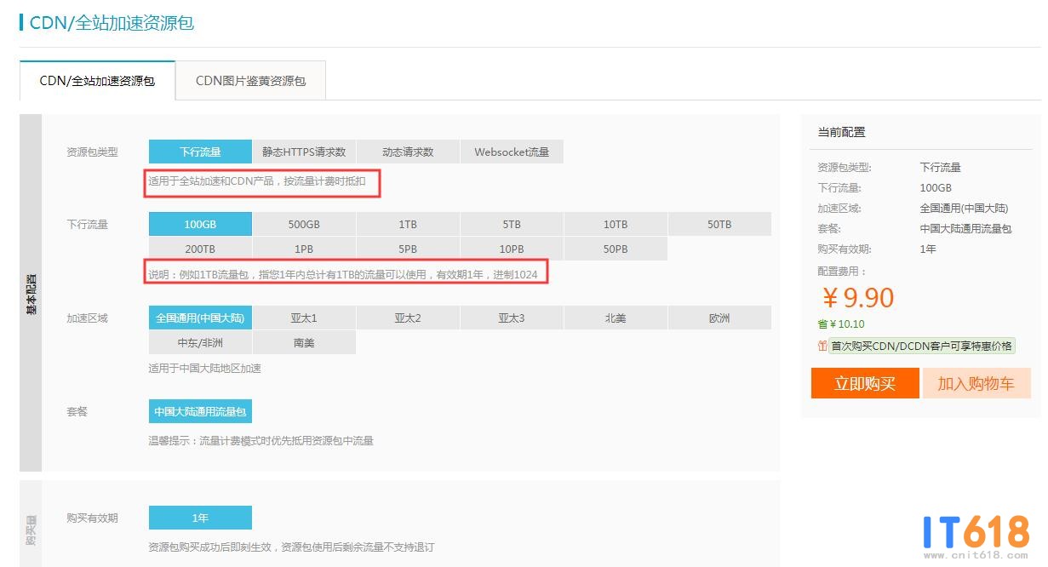Screen dimensions: 1048x567
Task: Select 50PB downstream traffic
Action: (616, 249)
